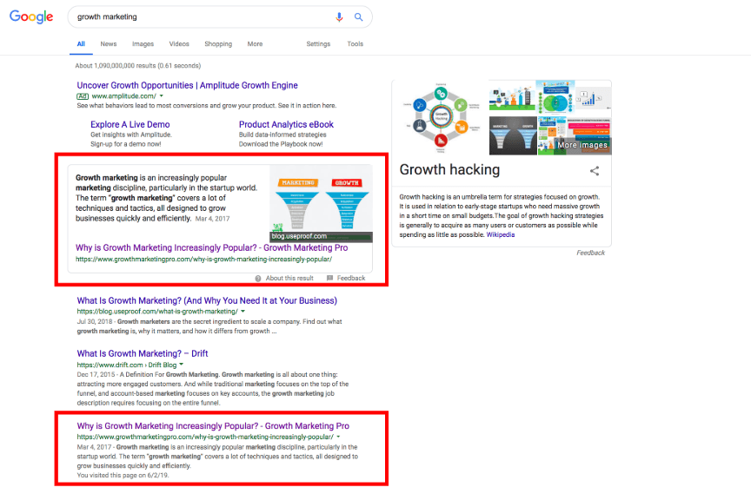Viewport: 751px width, 487px height.
Task: Switch to the News tab
Action: tap(109, 44)
